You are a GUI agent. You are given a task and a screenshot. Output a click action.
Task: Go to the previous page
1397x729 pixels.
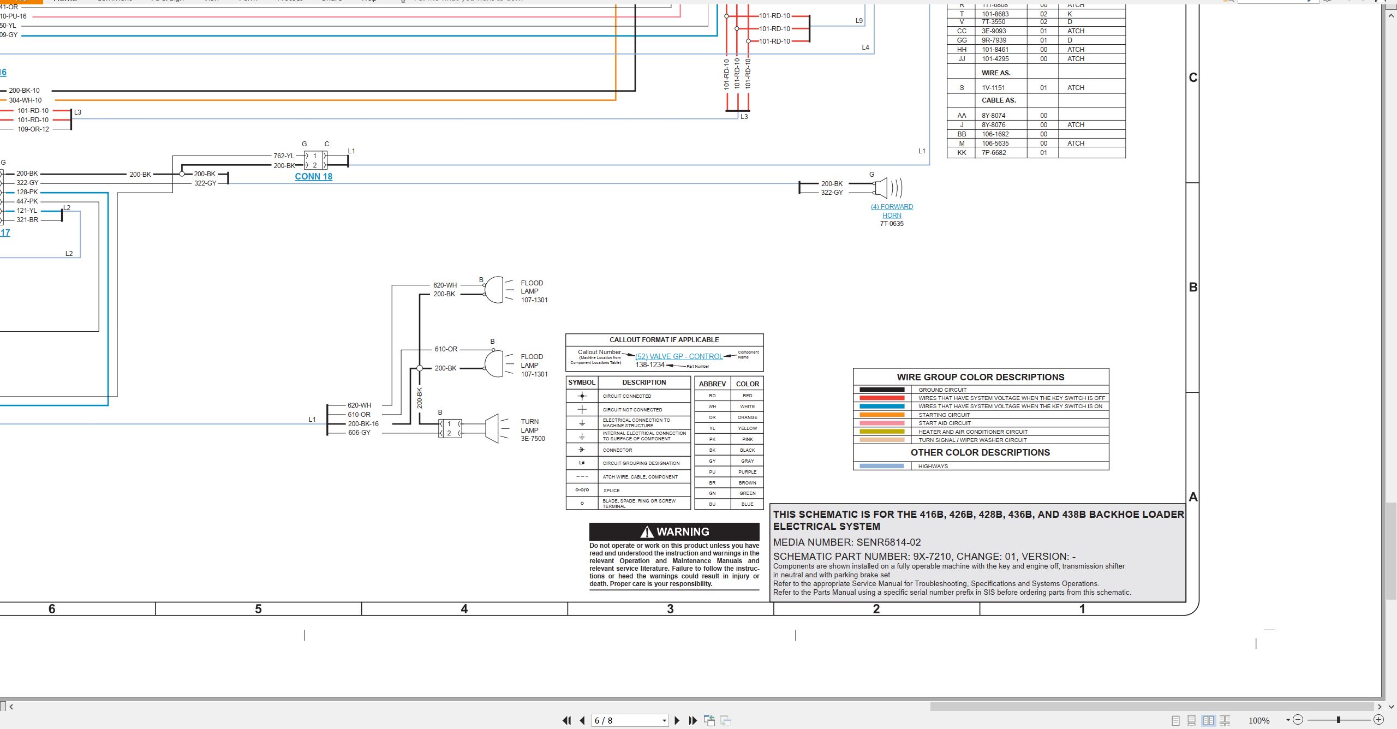pos(582,721)
